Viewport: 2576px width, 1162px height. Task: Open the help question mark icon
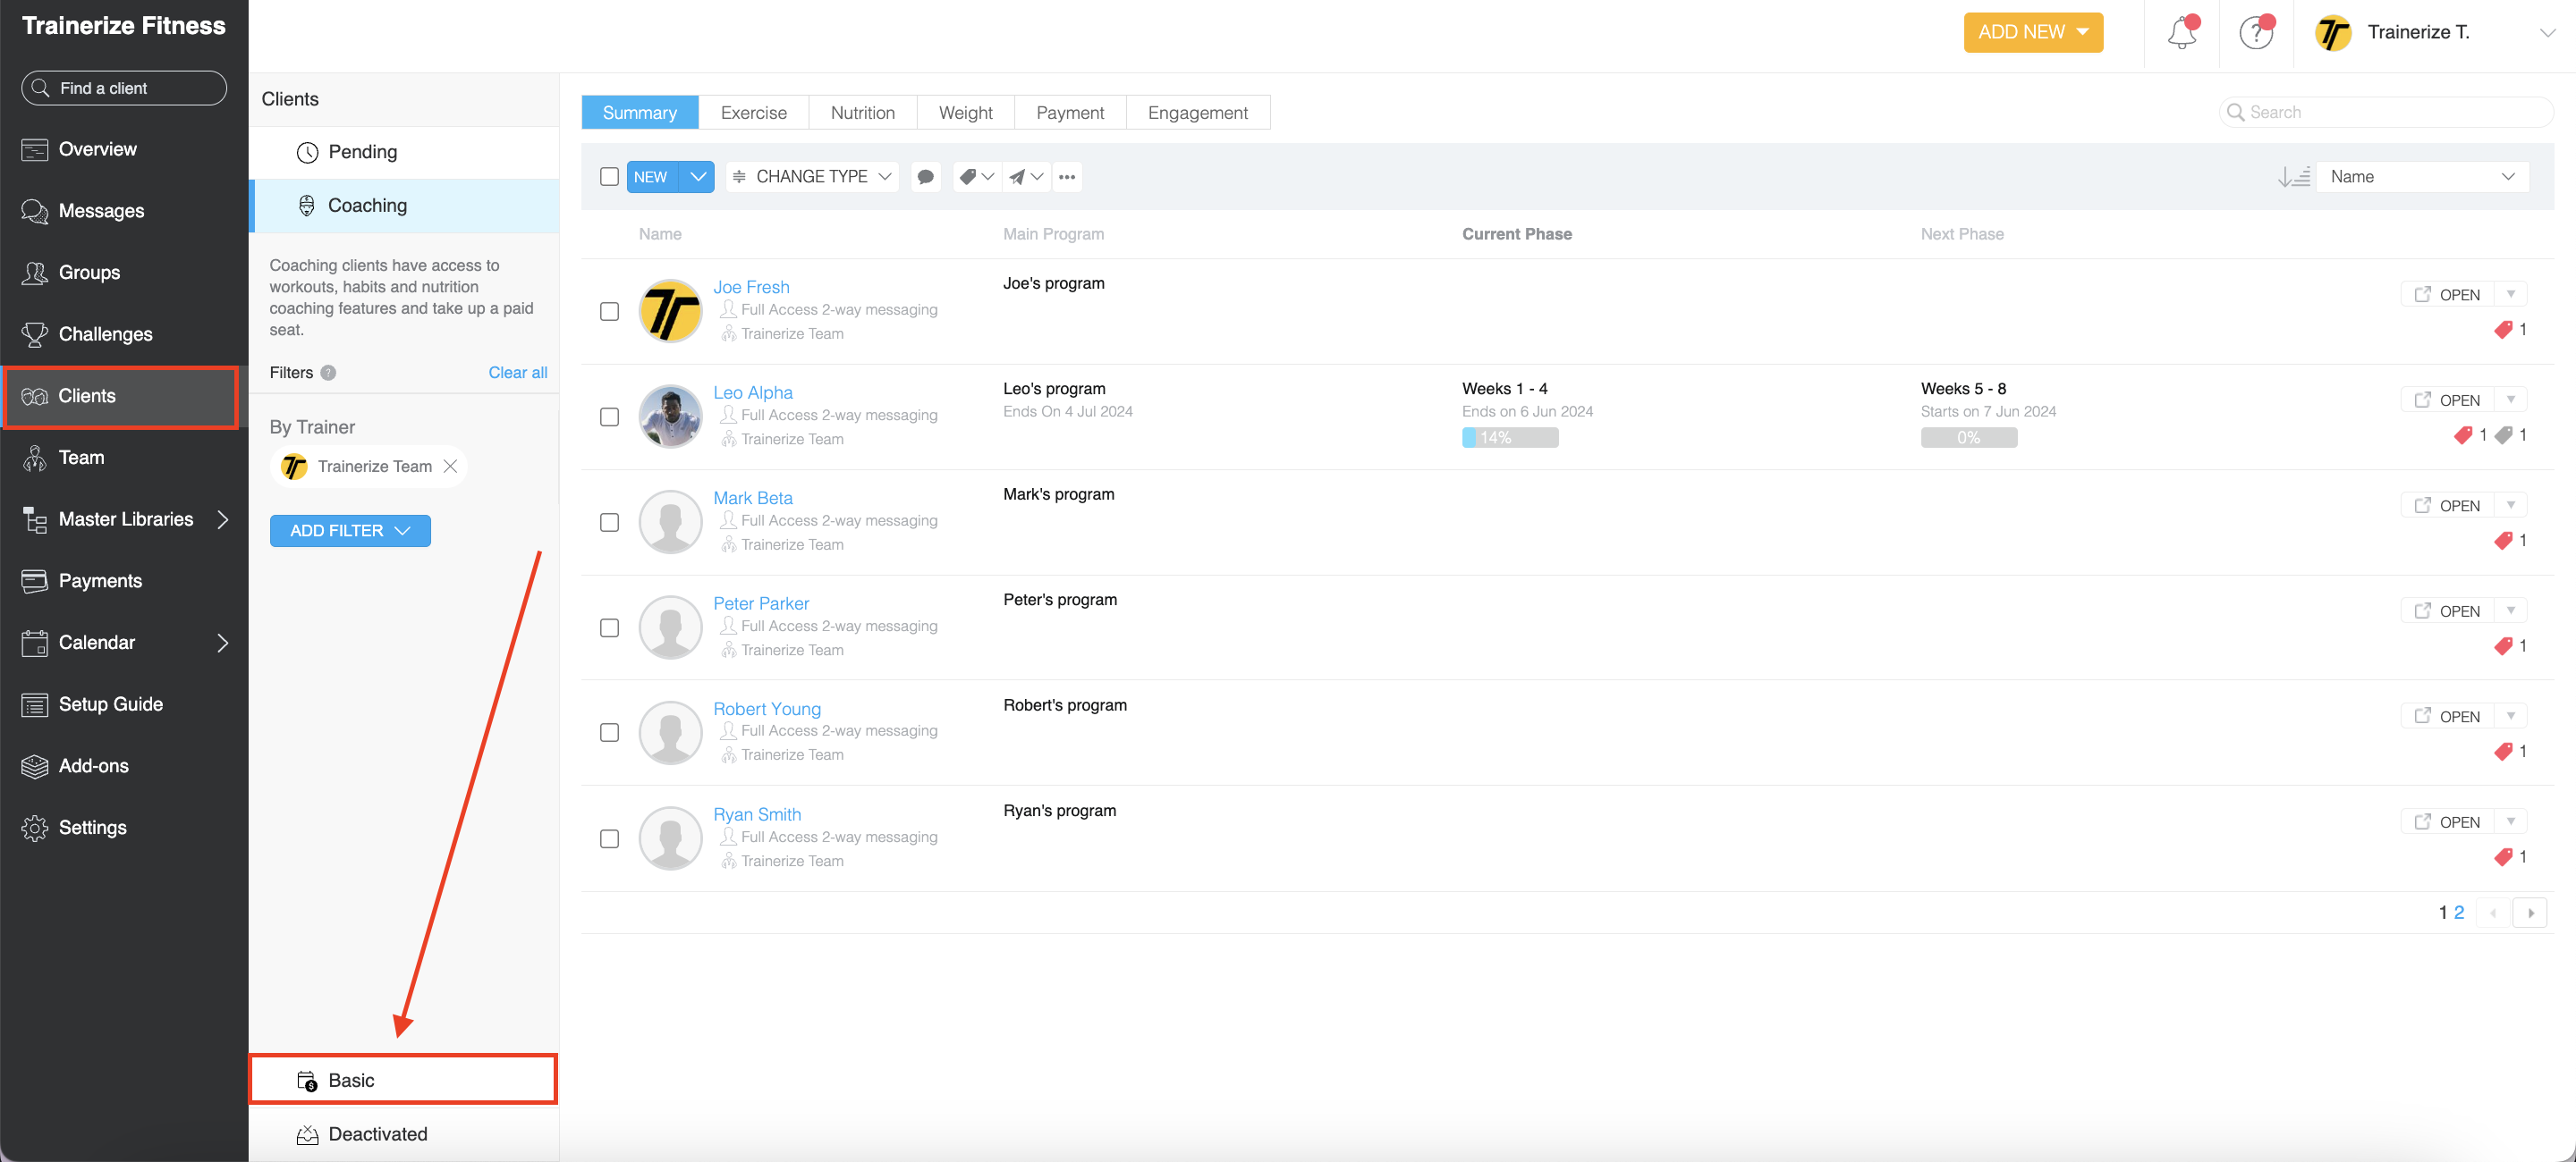[2256, 33]
